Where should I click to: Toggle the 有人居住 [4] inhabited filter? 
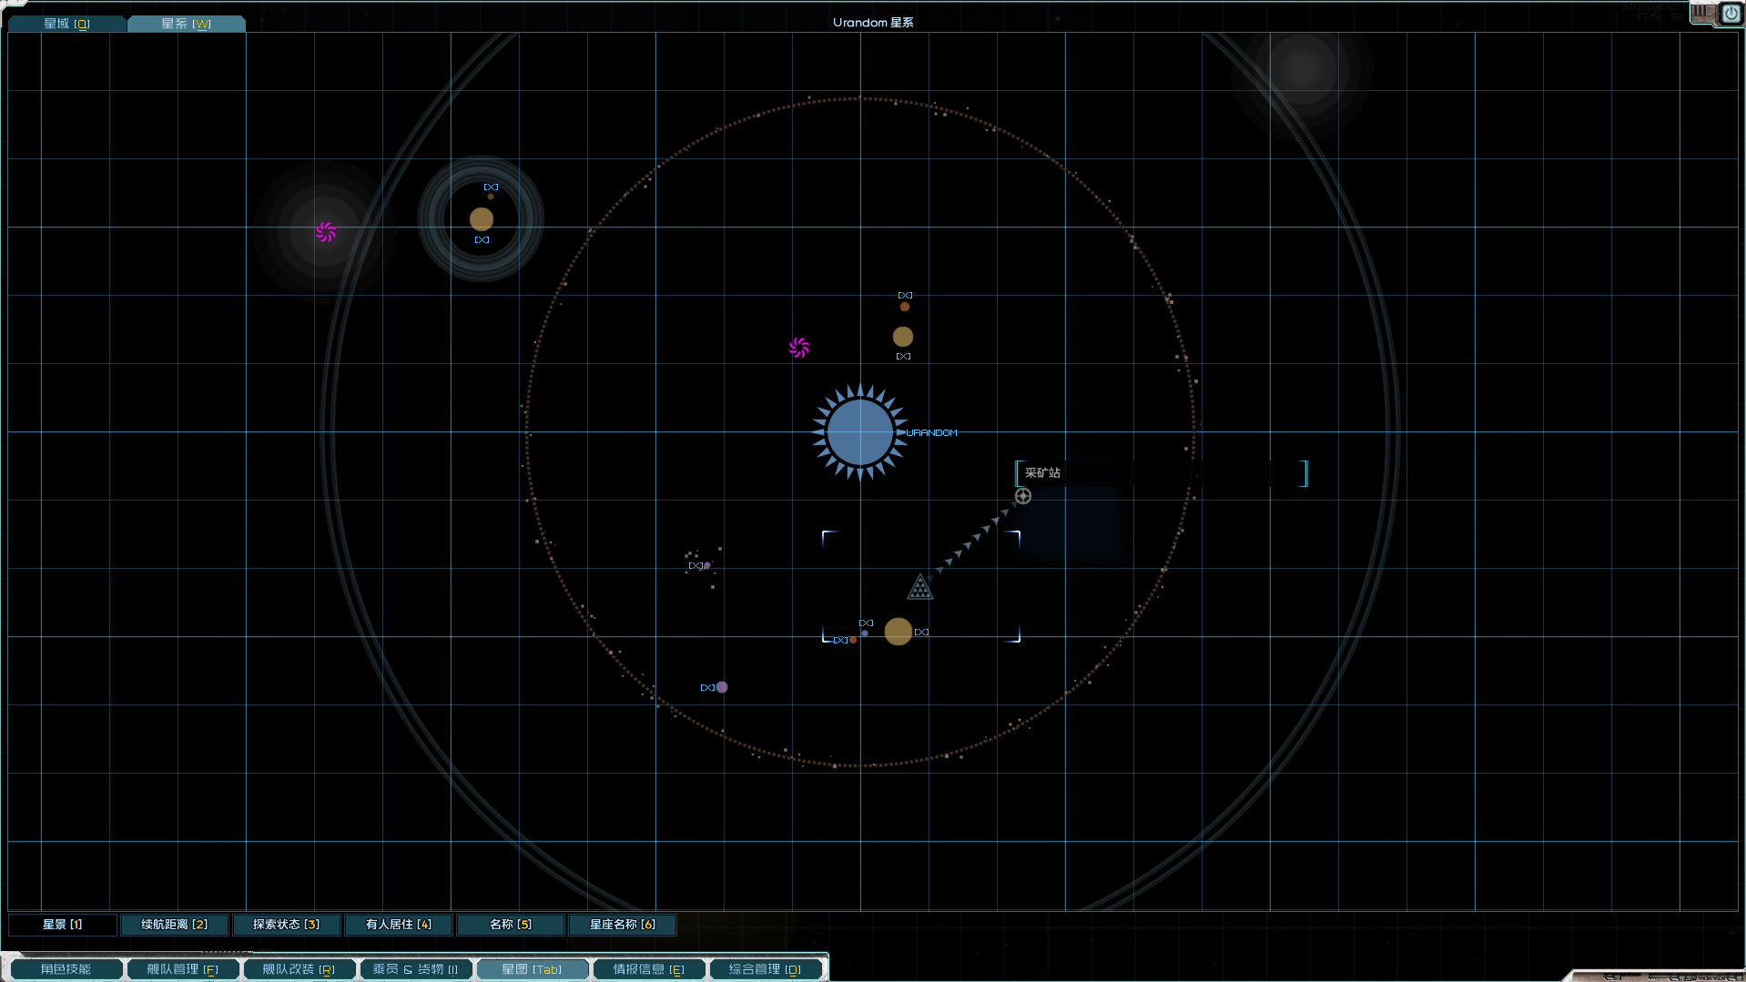(x=399, y=925)
